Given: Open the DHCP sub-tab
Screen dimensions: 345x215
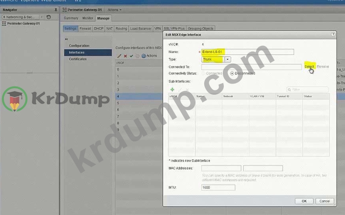Looking at the screenshot, I should click(98, 28).
